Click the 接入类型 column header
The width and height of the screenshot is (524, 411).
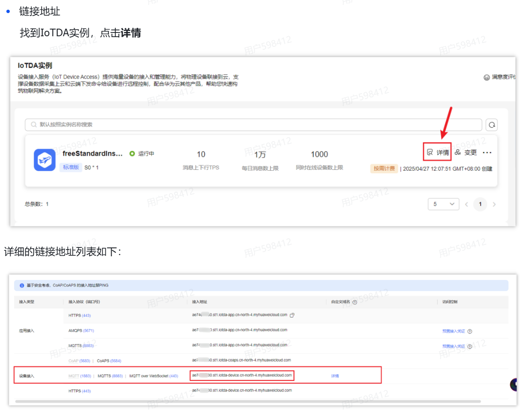(x=27, y=302)
